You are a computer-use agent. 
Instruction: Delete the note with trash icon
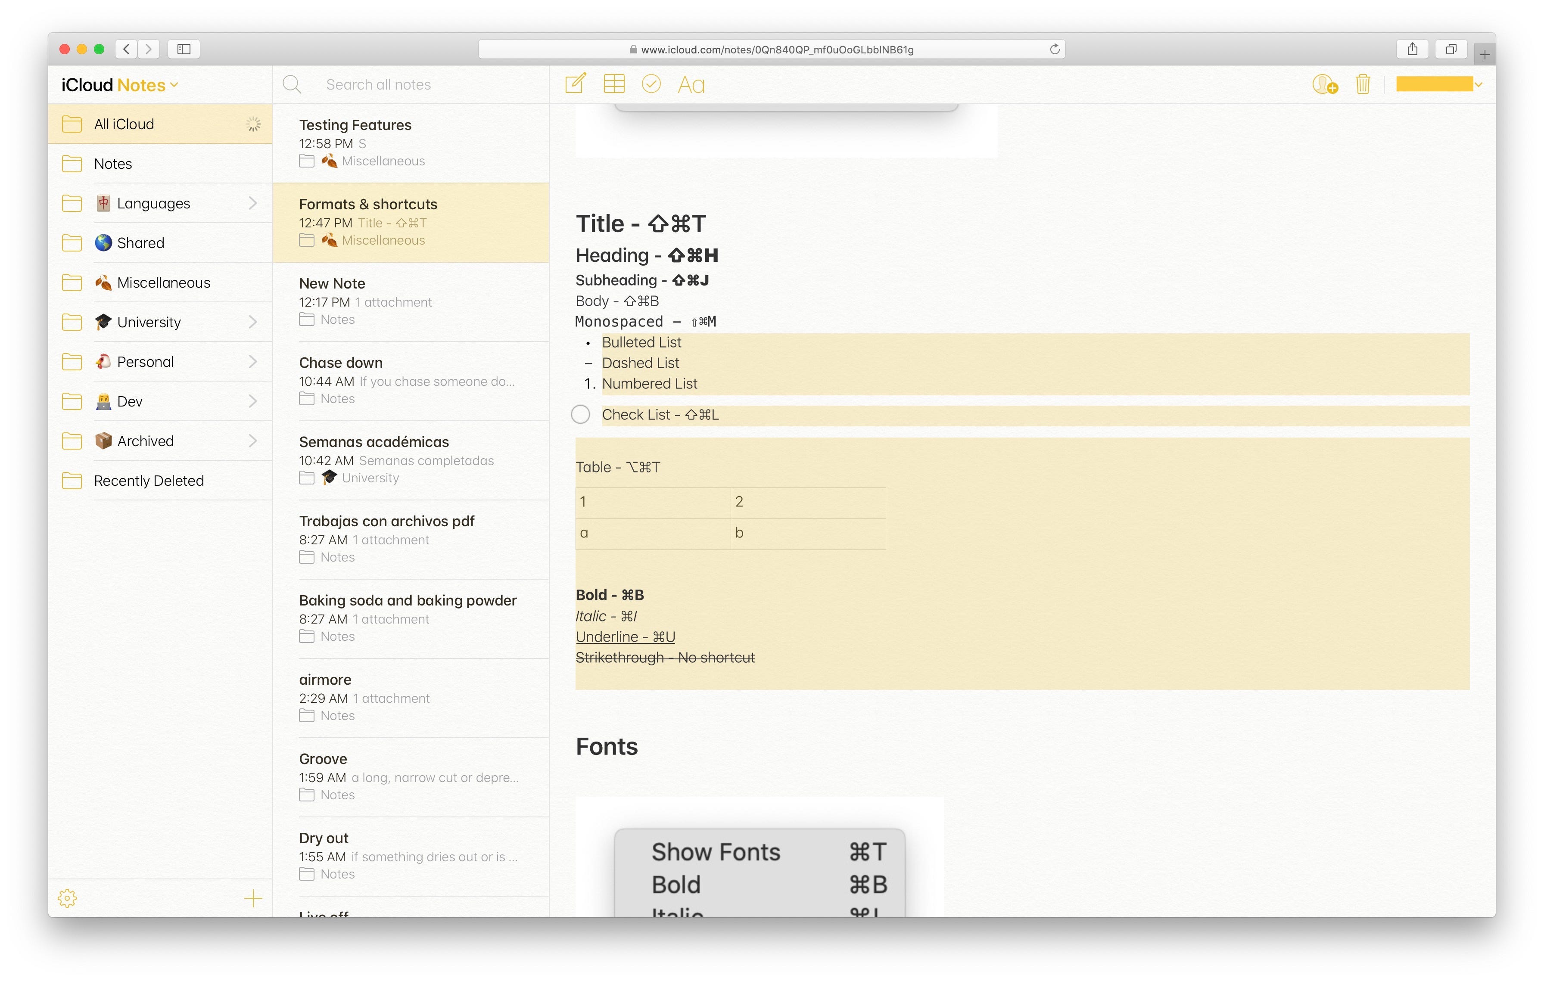click(1363, 84)
